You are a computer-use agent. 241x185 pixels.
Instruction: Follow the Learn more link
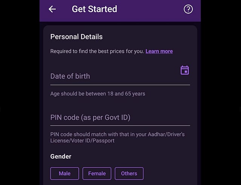click(159, 51)
